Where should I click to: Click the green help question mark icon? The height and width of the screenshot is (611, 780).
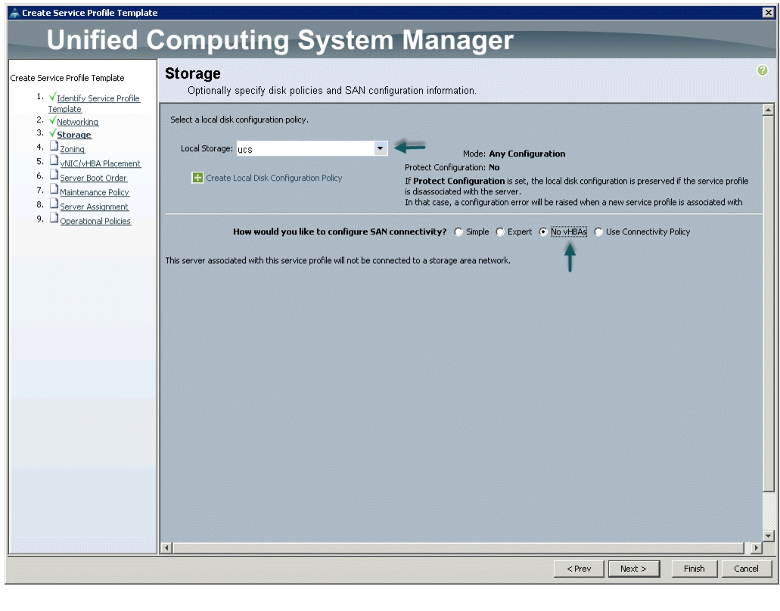coord(762,70)
